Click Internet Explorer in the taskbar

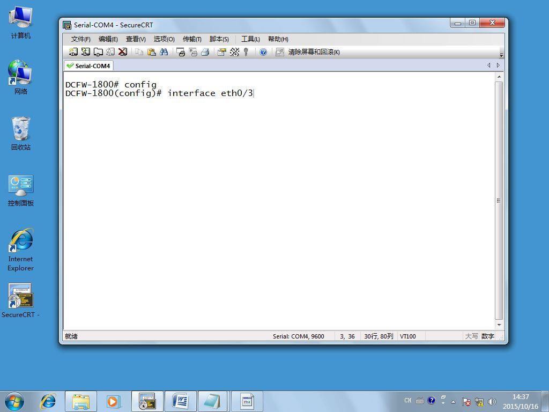[48, 401]
